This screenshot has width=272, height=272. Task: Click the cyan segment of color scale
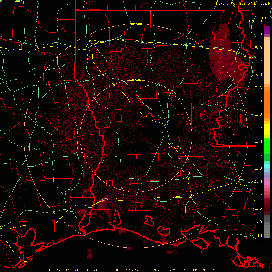pos(267,166)
